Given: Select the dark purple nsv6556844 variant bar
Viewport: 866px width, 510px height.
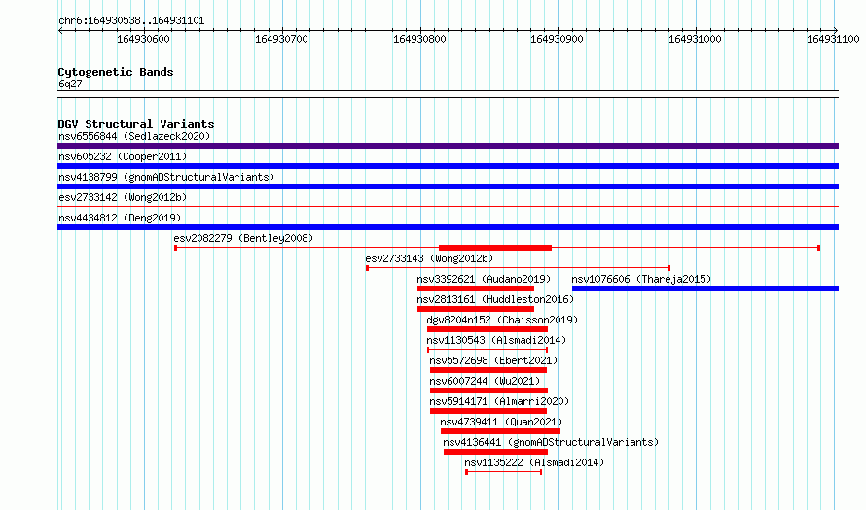Looking at the screenshot, I should click(448, 146).
